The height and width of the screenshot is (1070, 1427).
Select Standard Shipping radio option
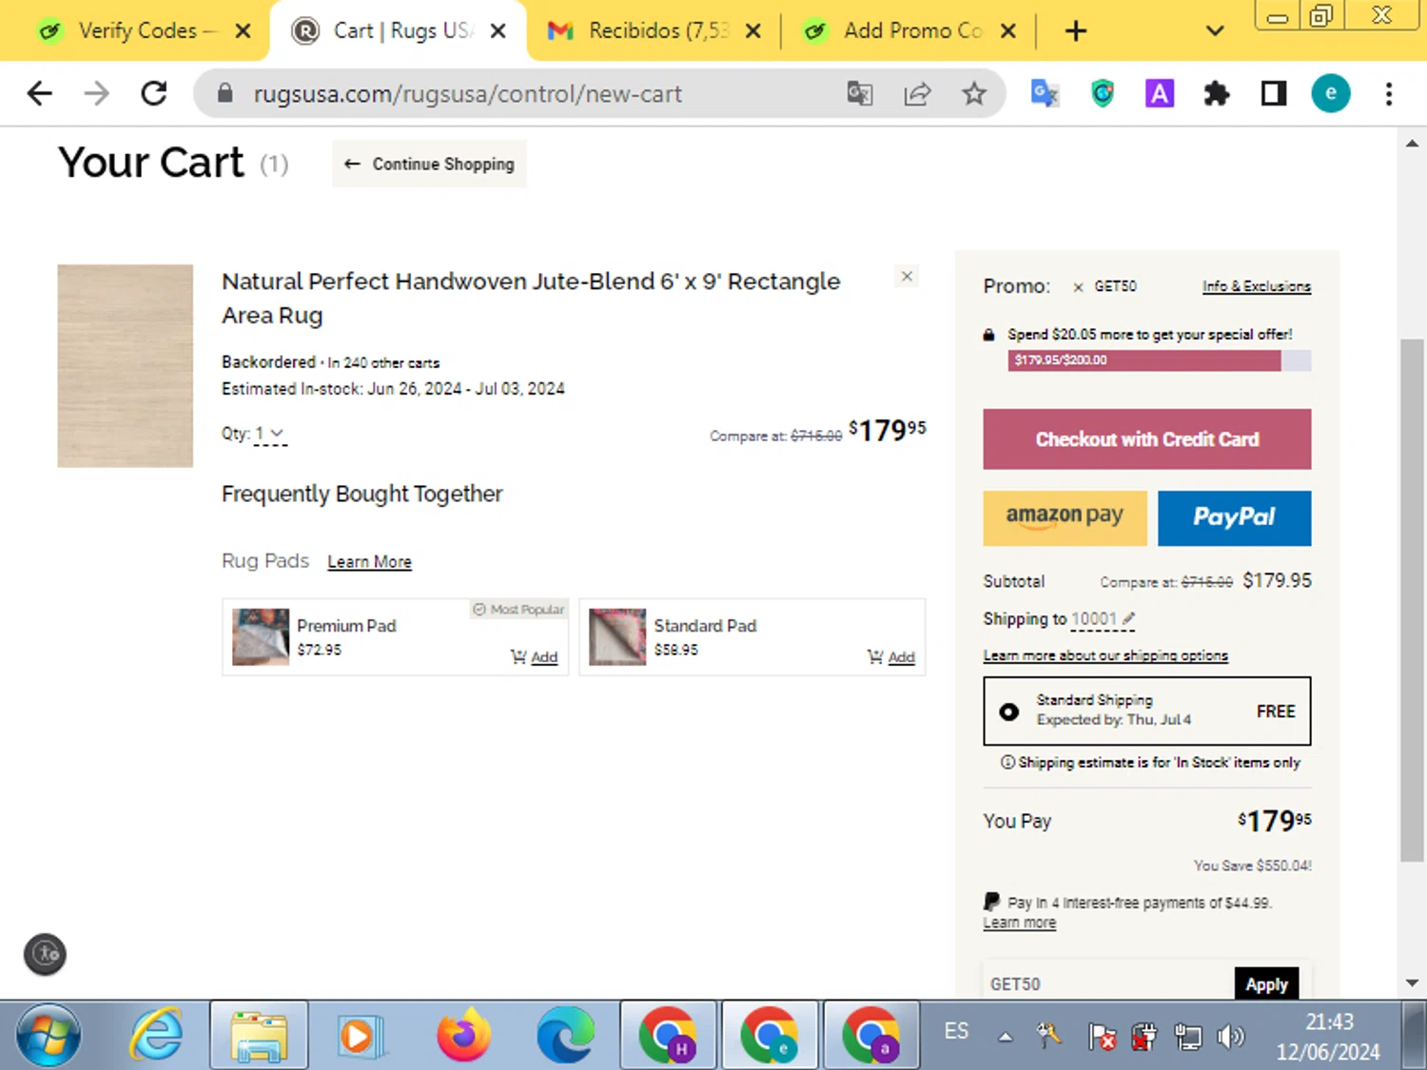pos(1008,711)
